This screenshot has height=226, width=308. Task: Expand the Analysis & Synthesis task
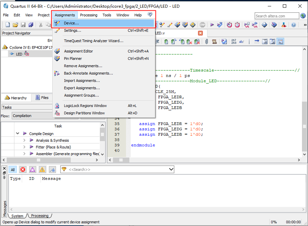24,140
